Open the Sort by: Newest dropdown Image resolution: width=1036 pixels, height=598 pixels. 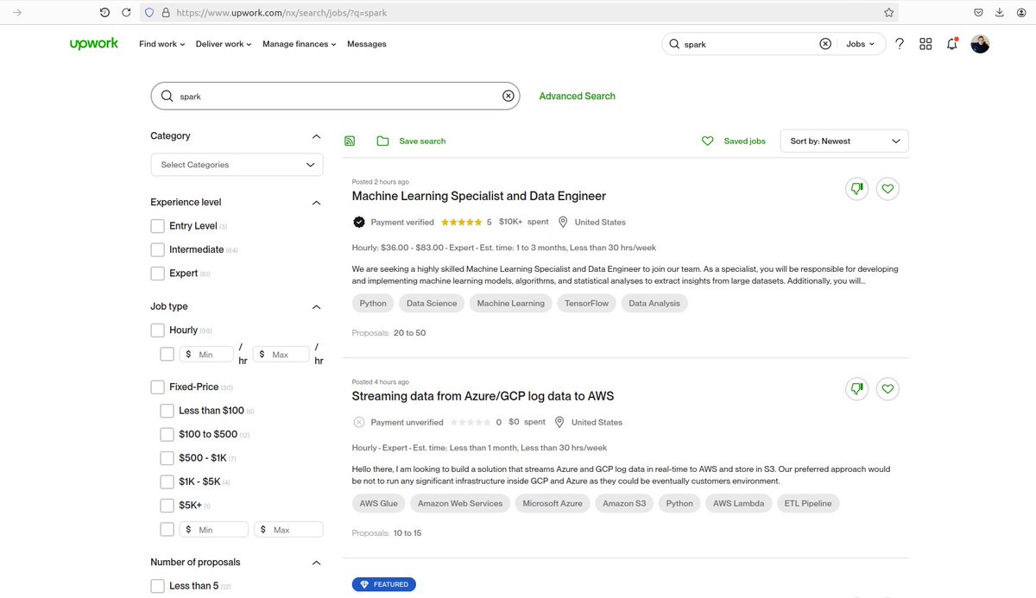pyautogui.click(x=844, y=141)
